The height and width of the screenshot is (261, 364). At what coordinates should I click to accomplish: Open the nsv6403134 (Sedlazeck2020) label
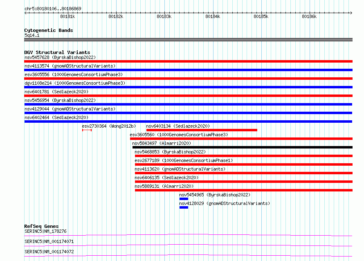[x=178, y=126]
